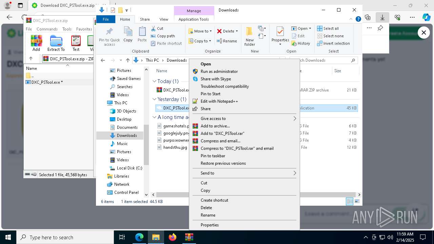Open Microsoft Edge from taskbar
Viewport: 434px width, 244px height.
(139, 237)
